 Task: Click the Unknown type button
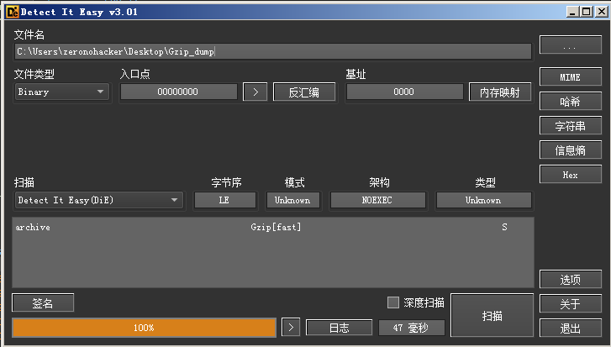pos(483,200)
